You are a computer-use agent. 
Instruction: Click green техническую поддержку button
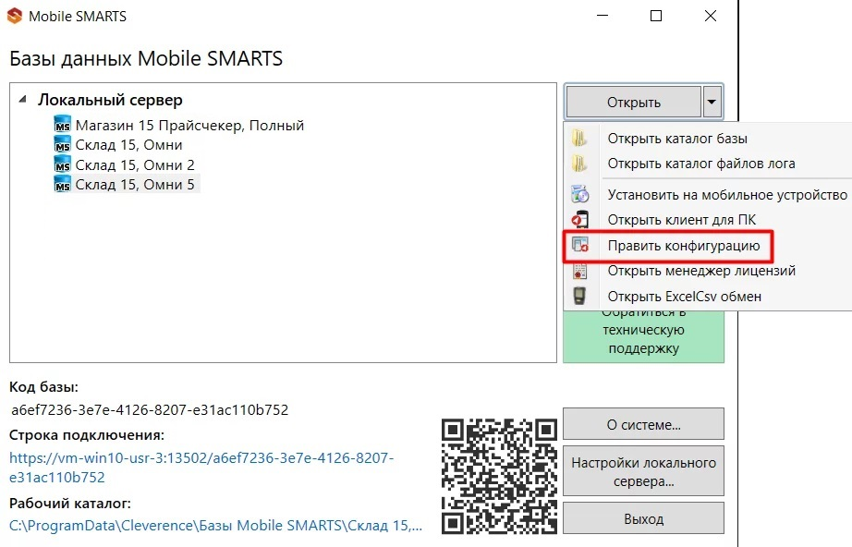point(643,336)
